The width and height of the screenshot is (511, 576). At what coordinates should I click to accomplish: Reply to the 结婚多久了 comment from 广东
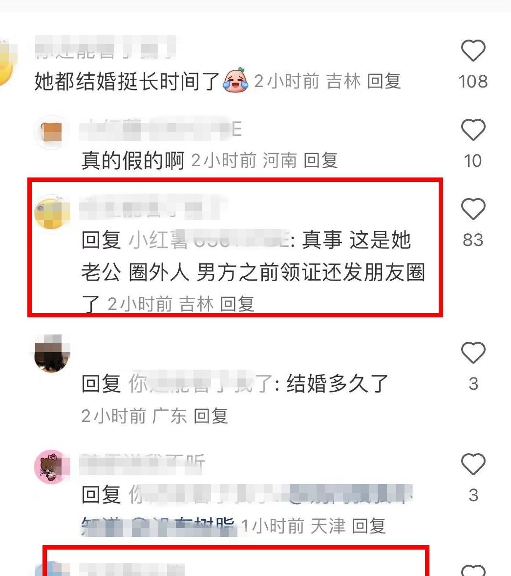[211, 416]
